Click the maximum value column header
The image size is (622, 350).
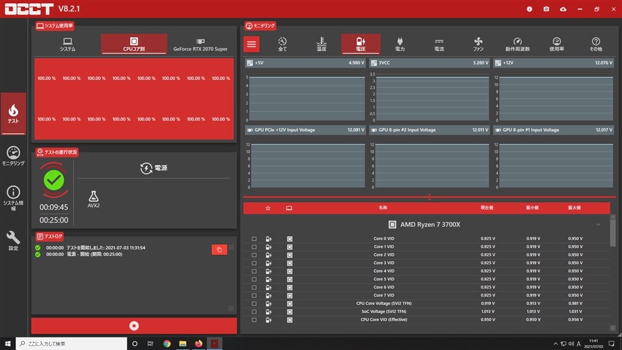pos(575,208)
